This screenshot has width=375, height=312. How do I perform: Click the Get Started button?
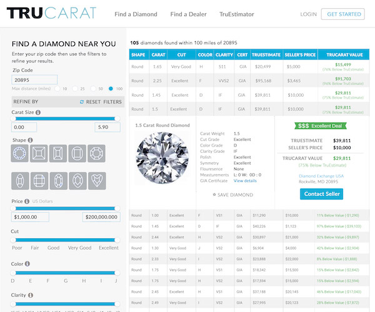point(343,14)
